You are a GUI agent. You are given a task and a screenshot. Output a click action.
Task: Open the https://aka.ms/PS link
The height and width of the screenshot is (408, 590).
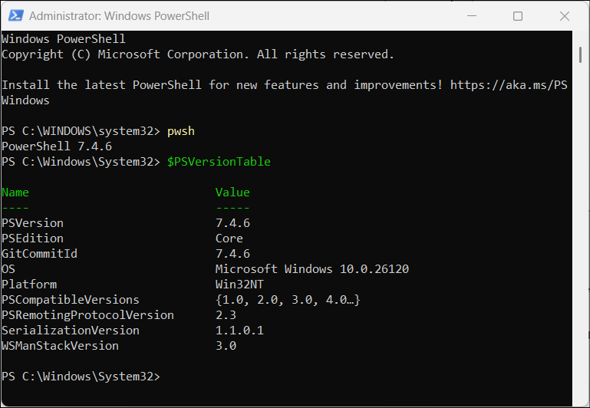click(509, 85)
